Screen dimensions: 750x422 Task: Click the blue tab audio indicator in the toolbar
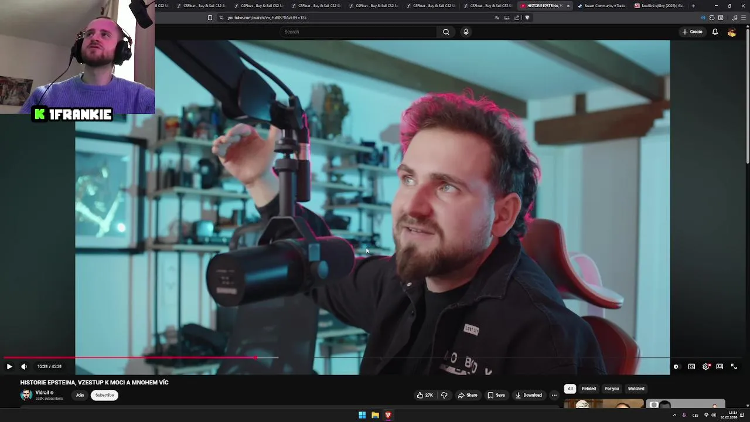(x=703, y=18)
